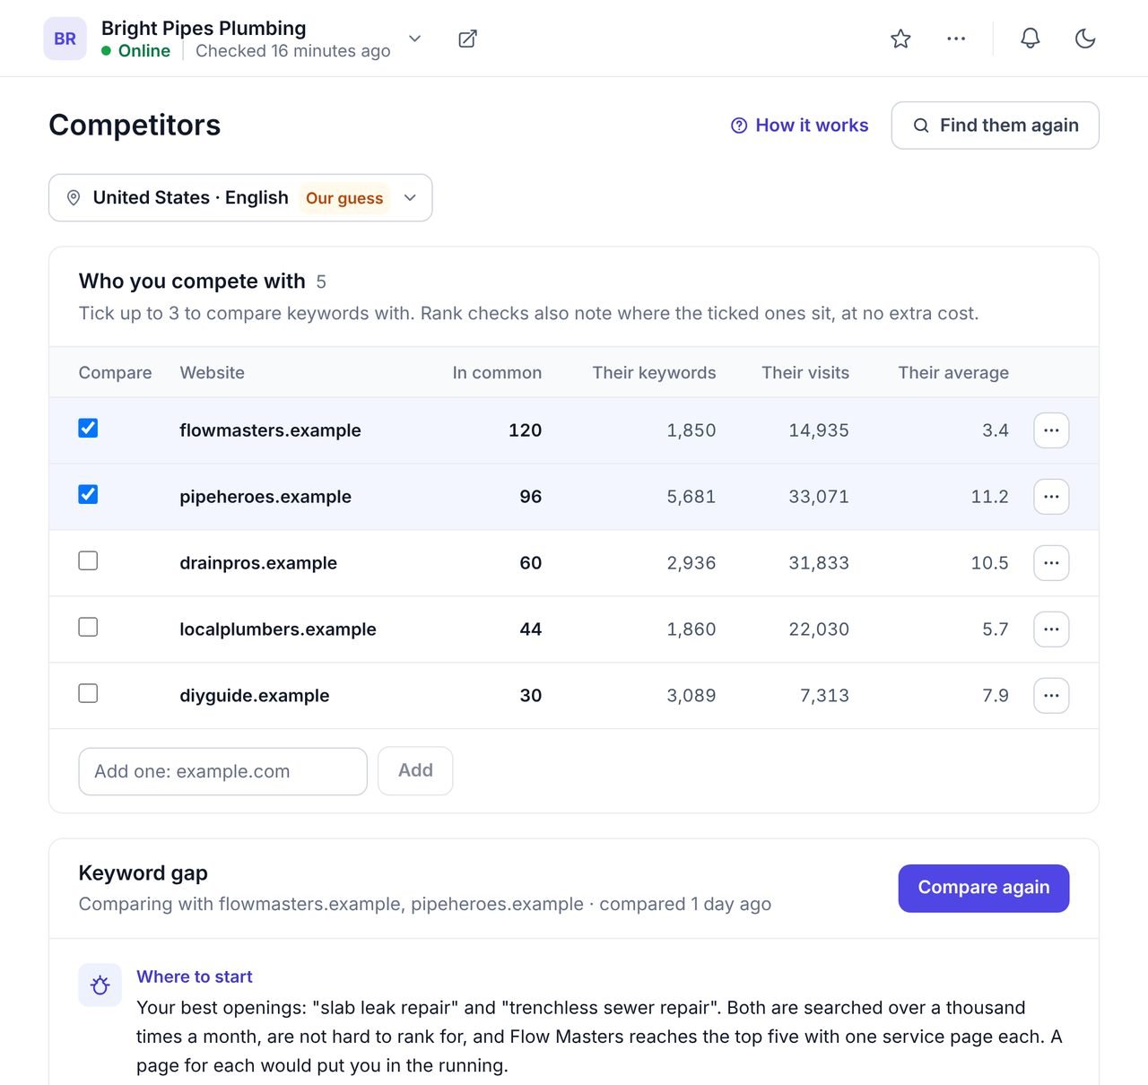Screen dimensions: 1148x1085
Task: Select the pipeheroes.example website name
Action: point(265,497)
